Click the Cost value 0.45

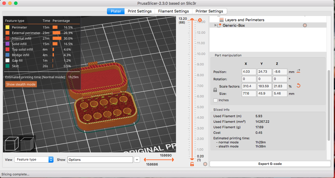[259, 133]
